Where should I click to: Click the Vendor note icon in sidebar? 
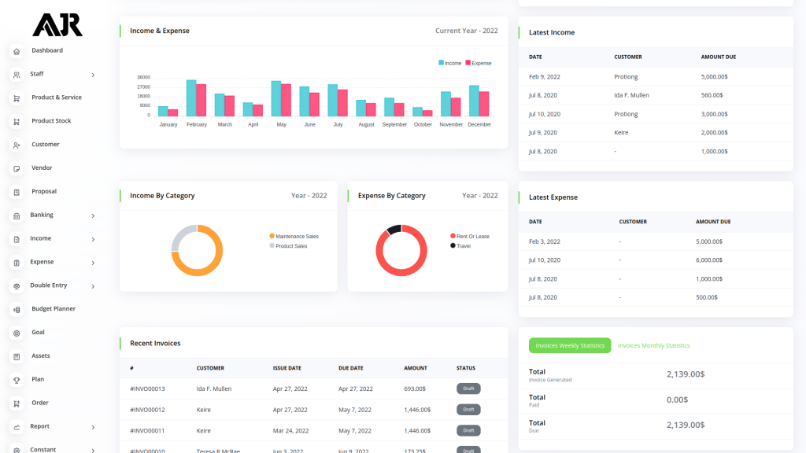click(x=17, y=168)
